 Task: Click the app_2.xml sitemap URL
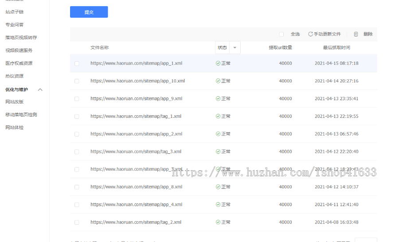[x=137, y=134]
